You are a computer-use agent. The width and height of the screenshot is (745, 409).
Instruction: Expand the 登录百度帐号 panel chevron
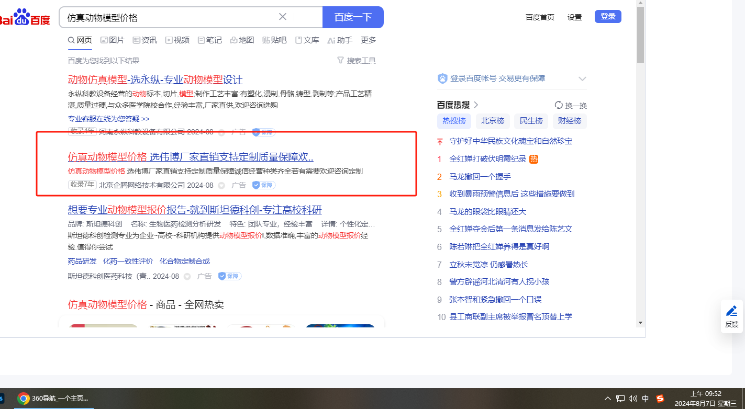point(582,78)
